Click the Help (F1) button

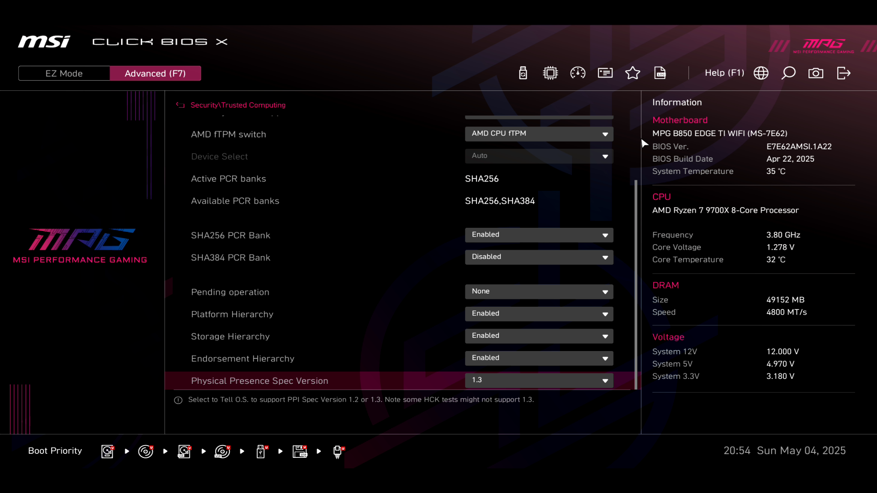click(x=724, y=73)
